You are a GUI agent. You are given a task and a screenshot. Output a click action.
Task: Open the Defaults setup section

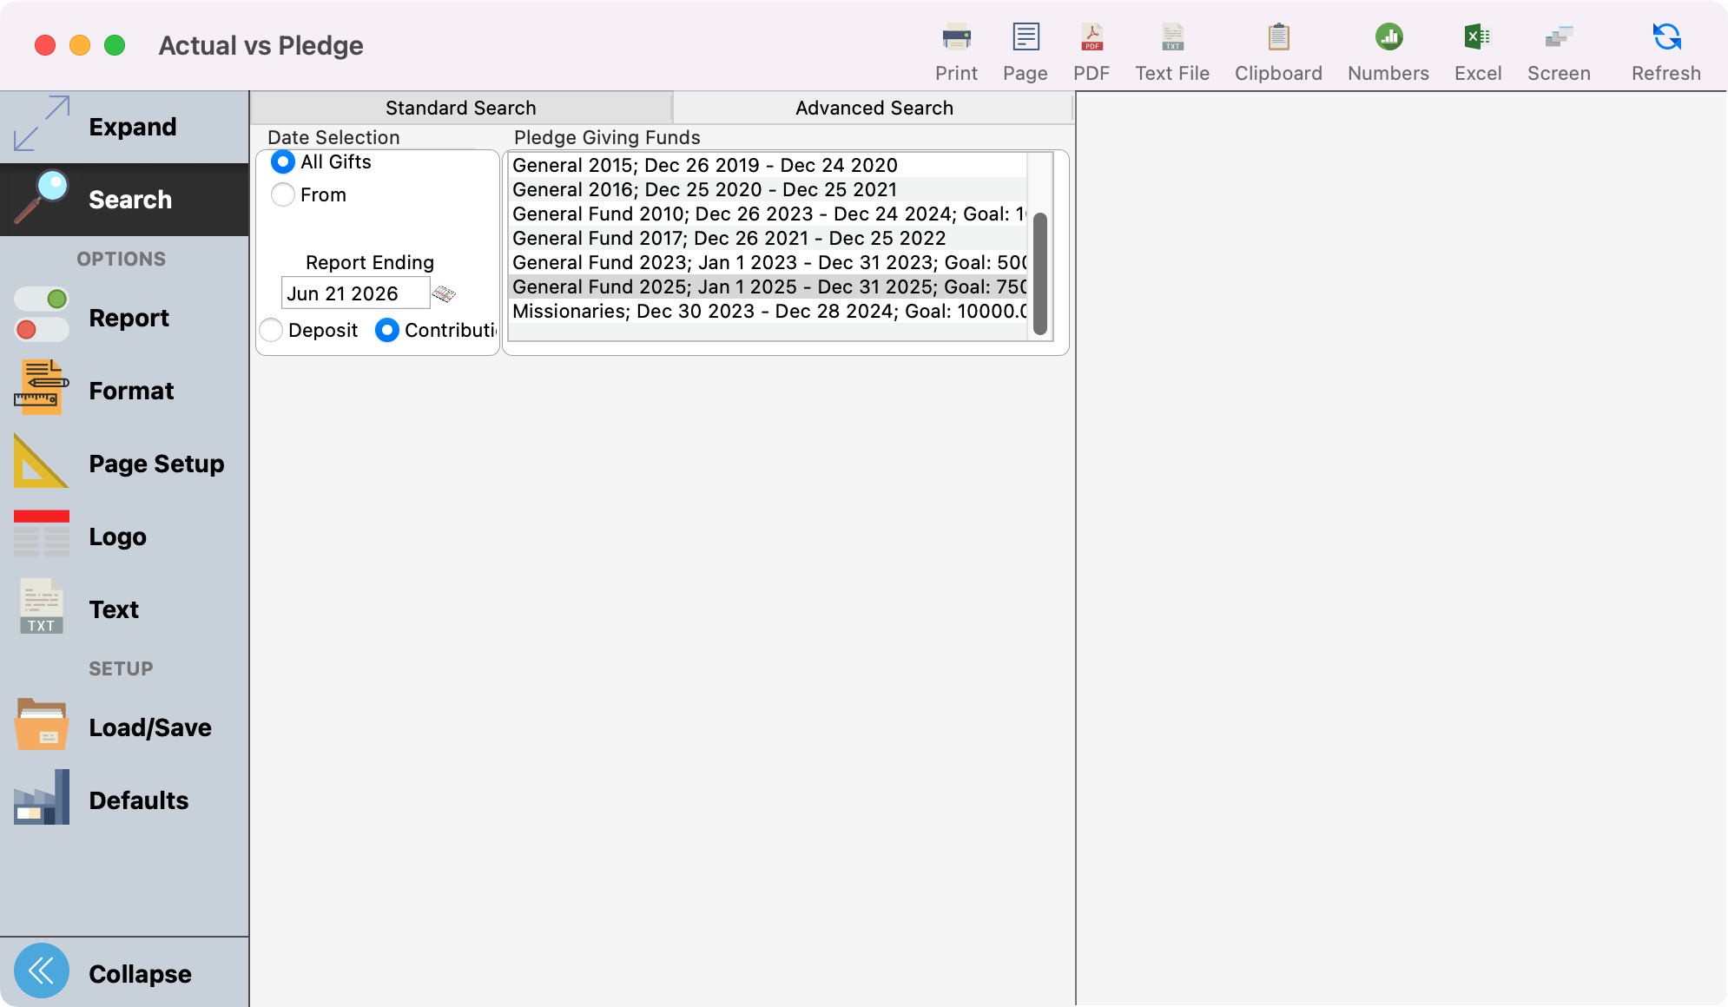coord(138,800)
